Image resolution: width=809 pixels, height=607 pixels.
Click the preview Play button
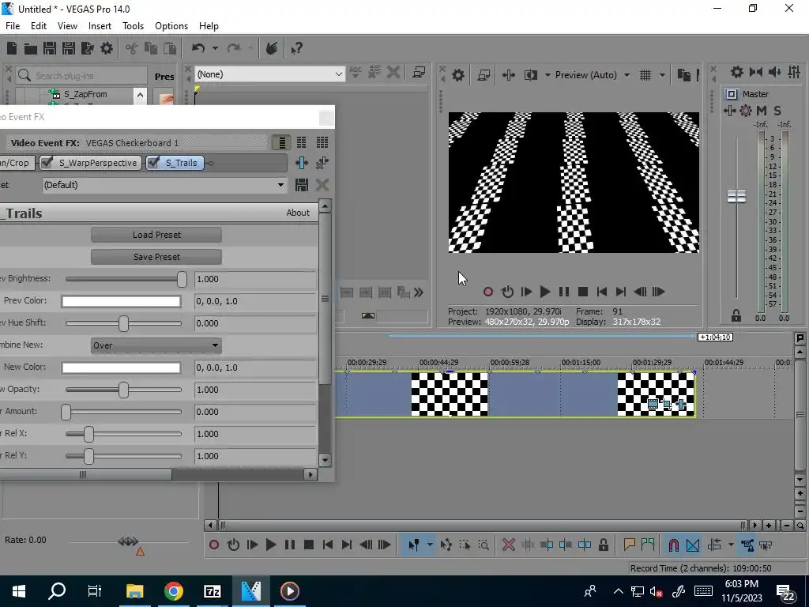pos(545,292)
